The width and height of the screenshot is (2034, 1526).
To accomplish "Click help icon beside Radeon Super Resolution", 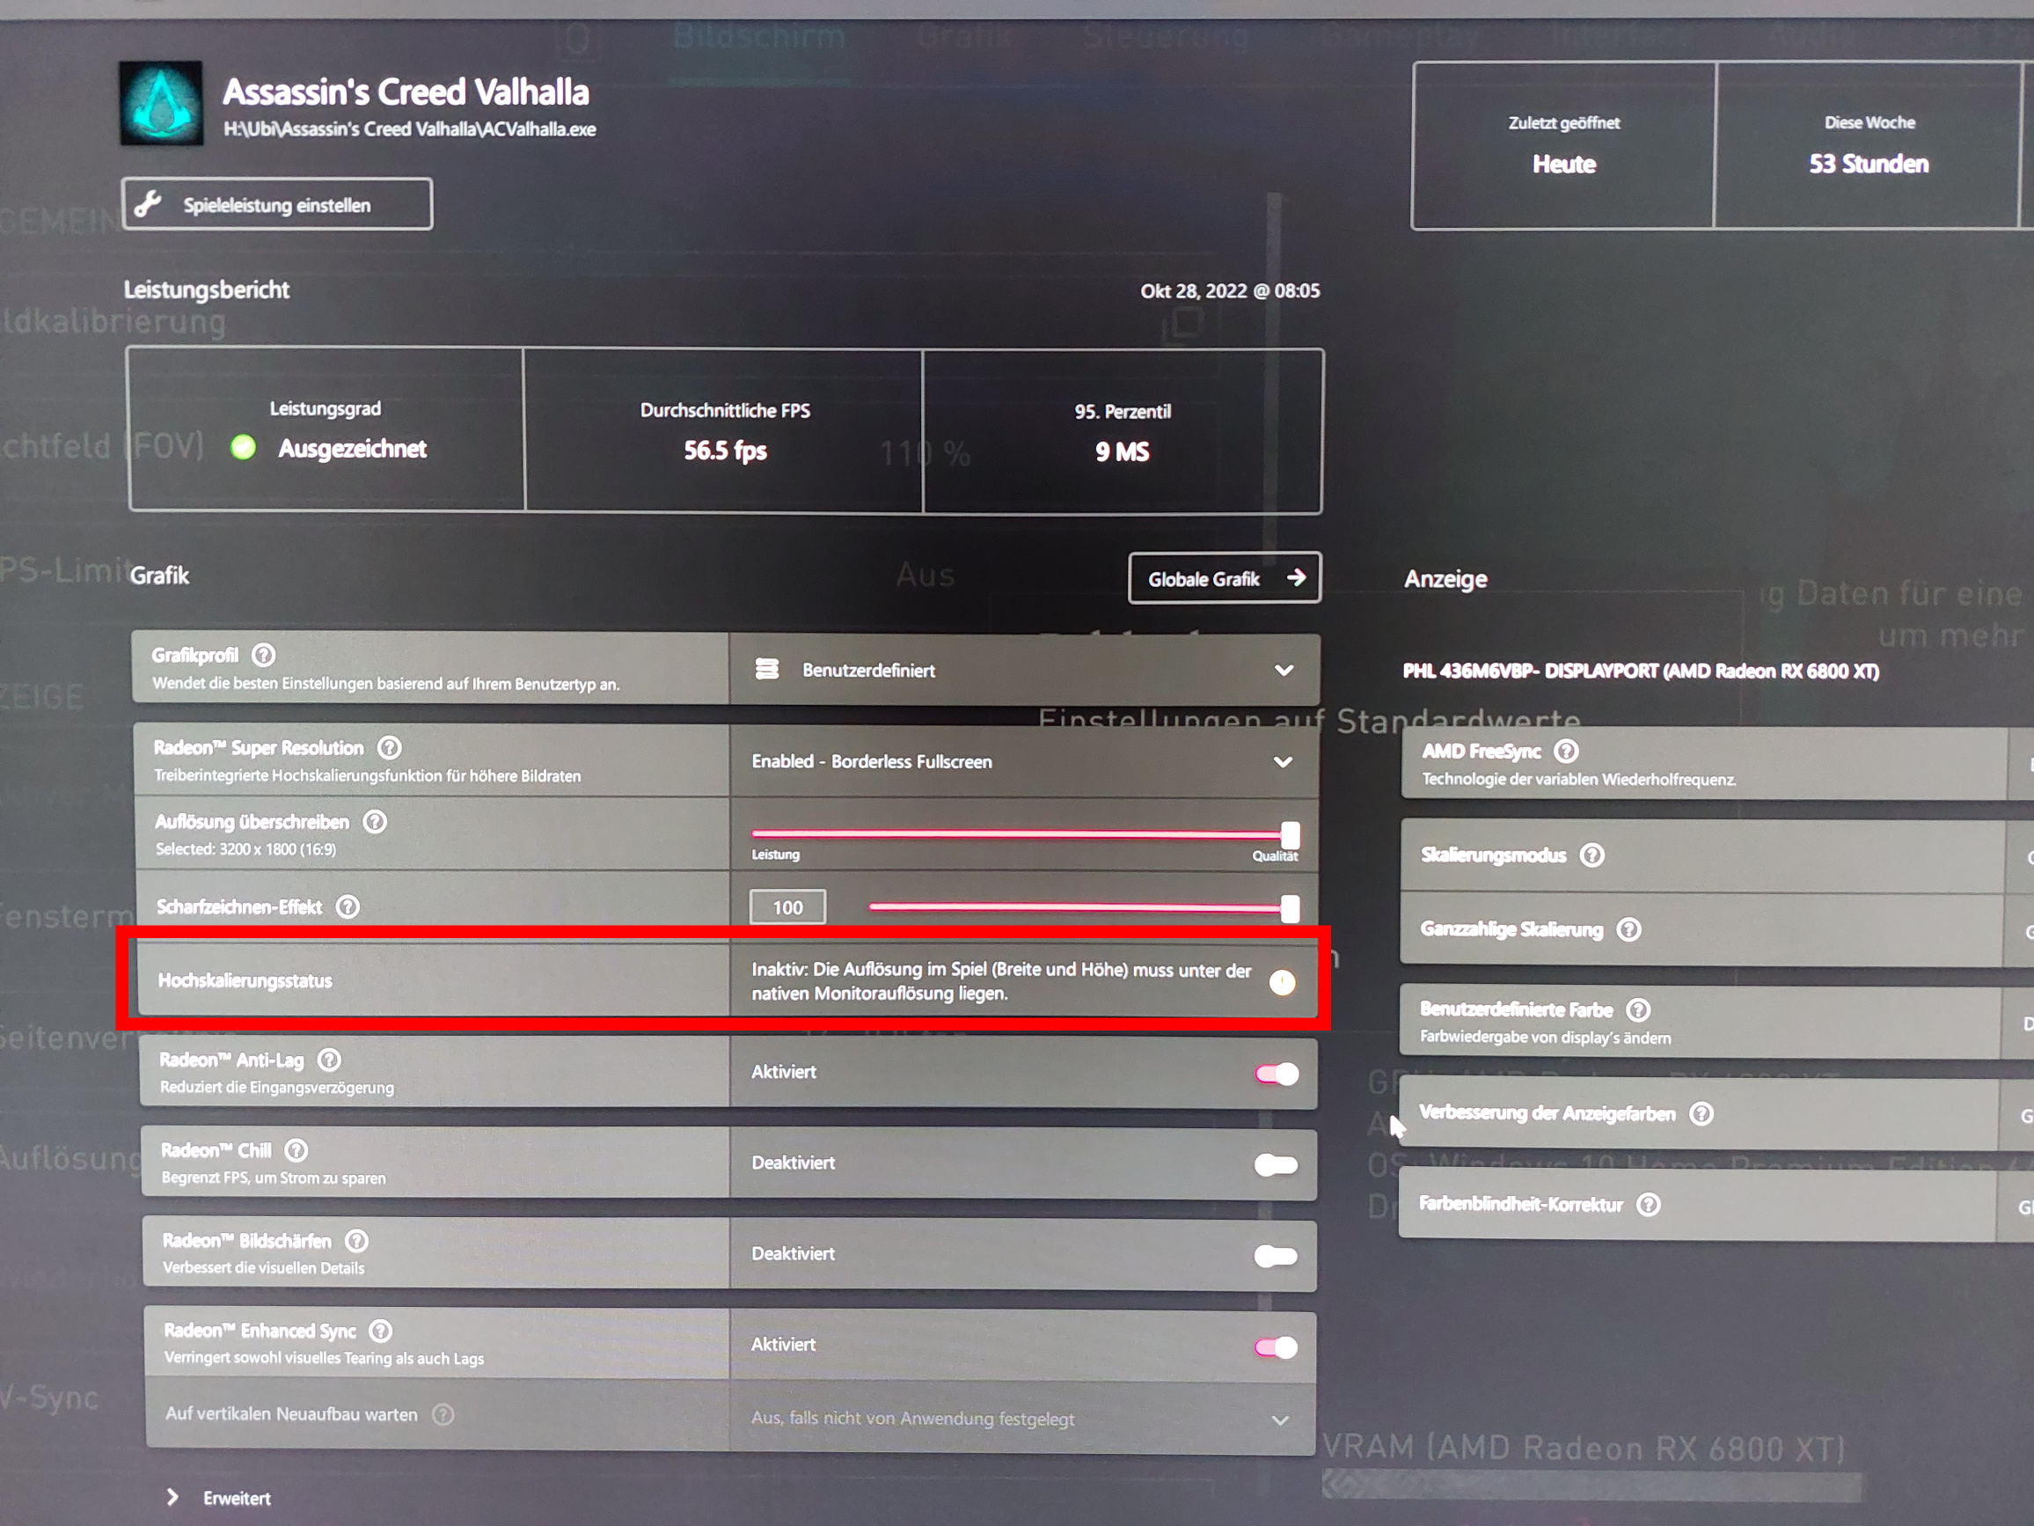I will pyautogui.click(x=390, y=748).
